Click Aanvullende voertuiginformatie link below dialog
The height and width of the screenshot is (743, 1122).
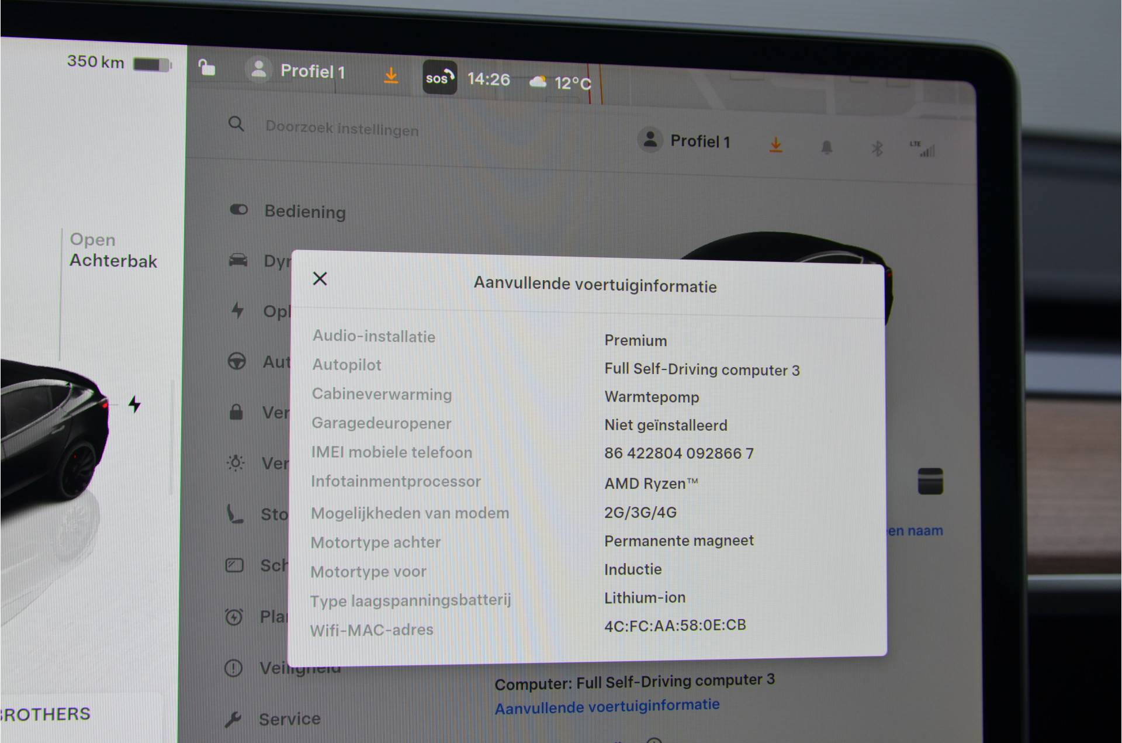click(x=607, y=706)
